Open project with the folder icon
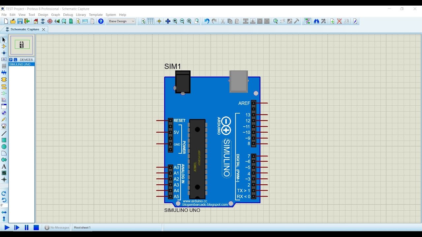 [13, 21]
